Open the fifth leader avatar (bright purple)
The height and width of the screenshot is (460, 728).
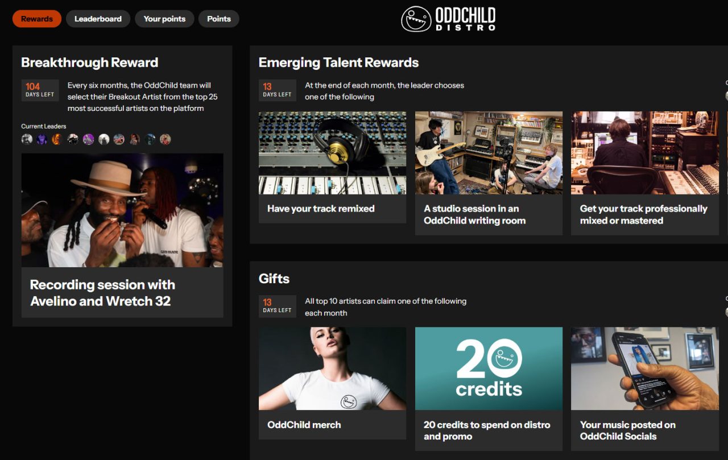[x=88, y=139]
